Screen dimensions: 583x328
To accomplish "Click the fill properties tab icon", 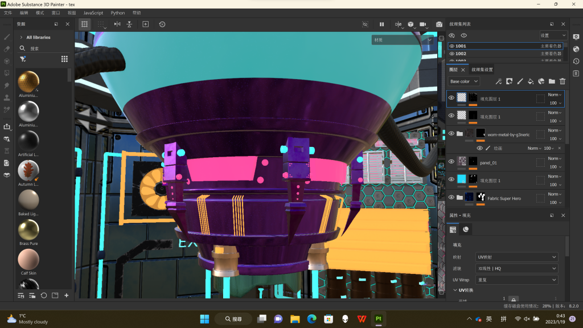I will [453, 229].
